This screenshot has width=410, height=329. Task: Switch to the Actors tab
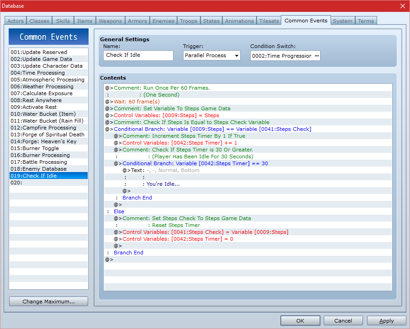(x=16, y=21)
